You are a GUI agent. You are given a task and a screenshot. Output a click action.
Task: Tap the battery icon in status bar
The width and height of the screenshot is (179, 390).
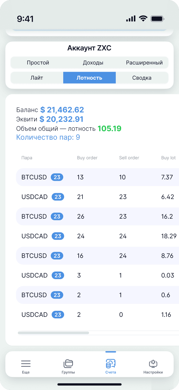click(x=157, y=19)
